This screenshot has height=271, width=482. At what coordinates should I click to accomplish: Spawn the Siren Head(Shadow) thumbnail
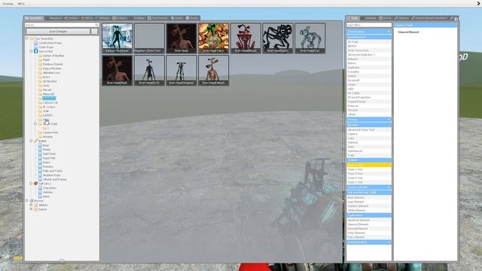[182, 70]
